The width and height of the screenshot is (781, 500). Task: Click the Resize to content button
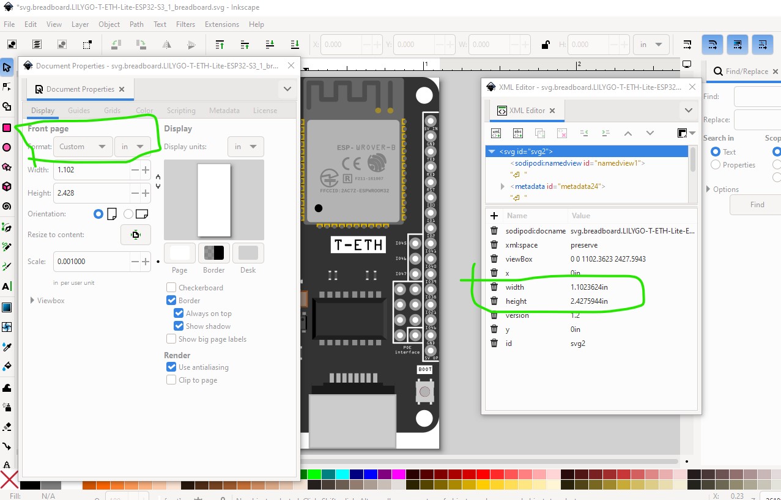(x=136, y=235)
